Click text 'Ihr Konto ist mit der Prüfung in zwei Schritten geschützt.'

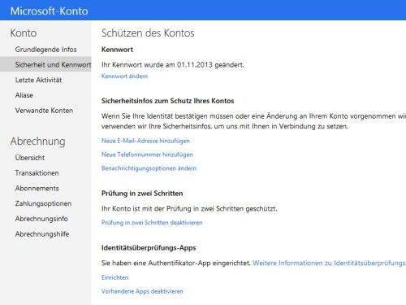pos(189,209)
